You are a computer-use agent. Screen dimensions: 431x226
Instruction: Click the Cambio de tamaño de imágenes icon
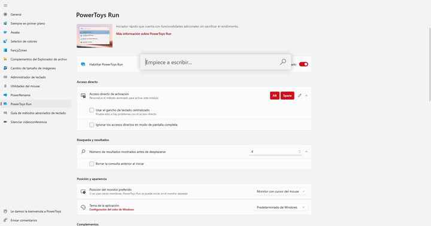5,68
